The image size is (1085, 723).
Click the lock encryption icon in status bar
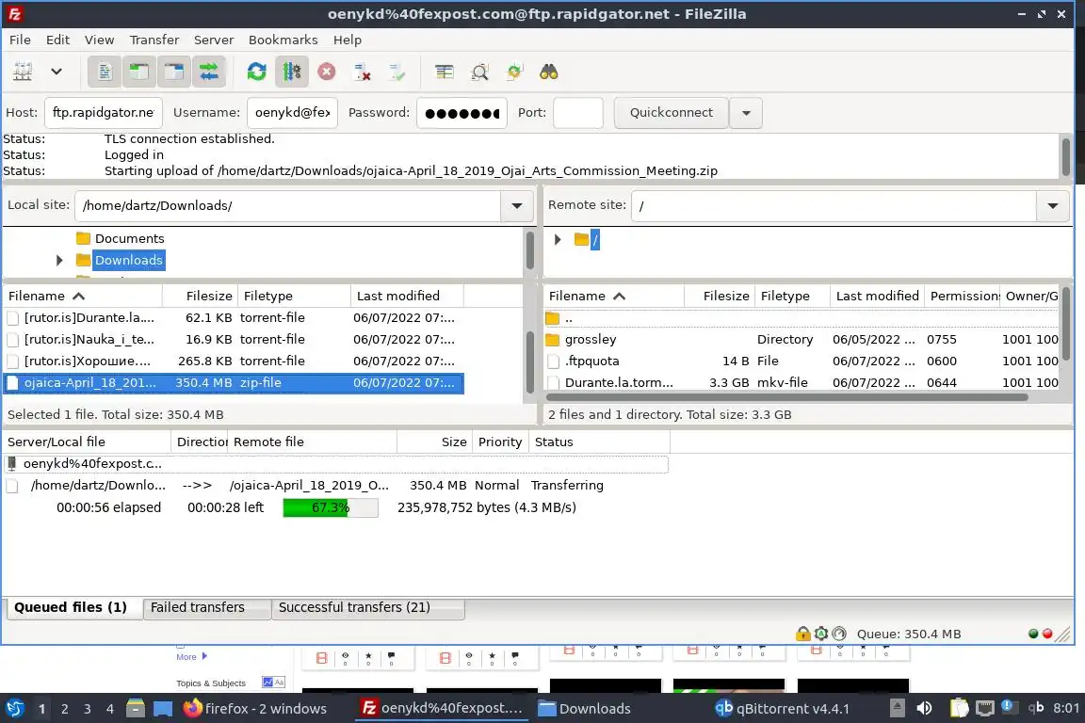[802, 633]
